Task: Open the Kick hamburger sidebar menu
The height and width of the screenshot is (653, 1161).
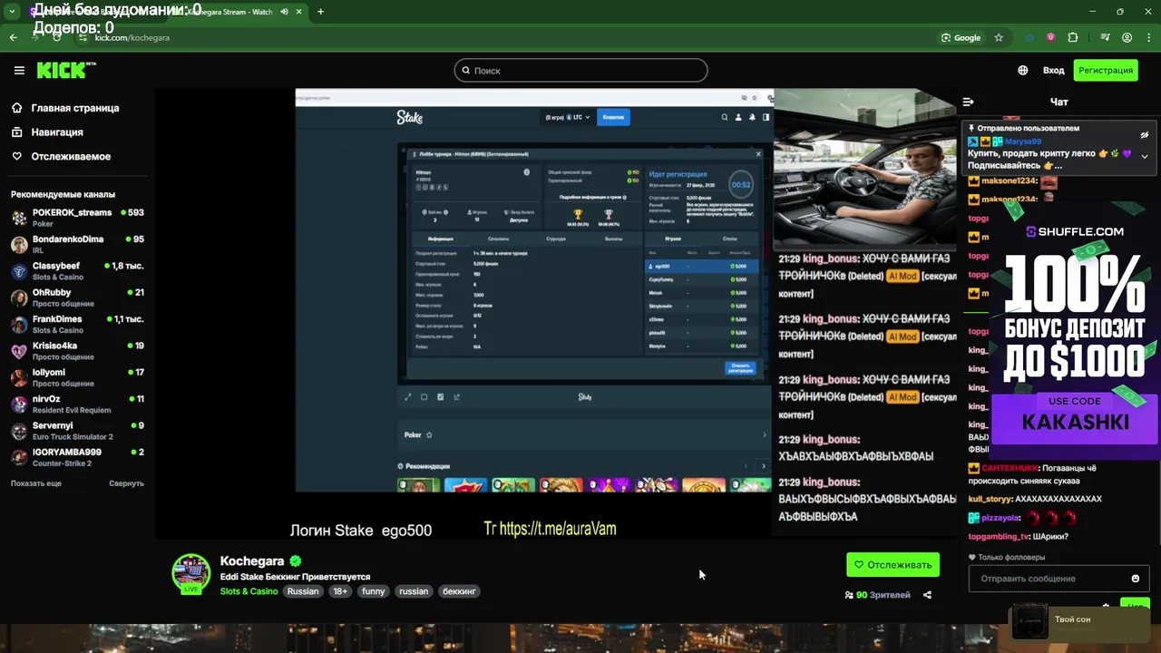Action: point(19,70)
